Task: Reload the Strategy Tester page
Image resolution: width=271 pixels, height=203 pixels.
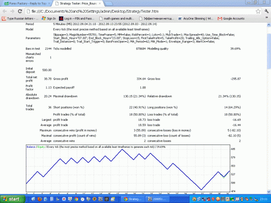Action: point(20,11)
